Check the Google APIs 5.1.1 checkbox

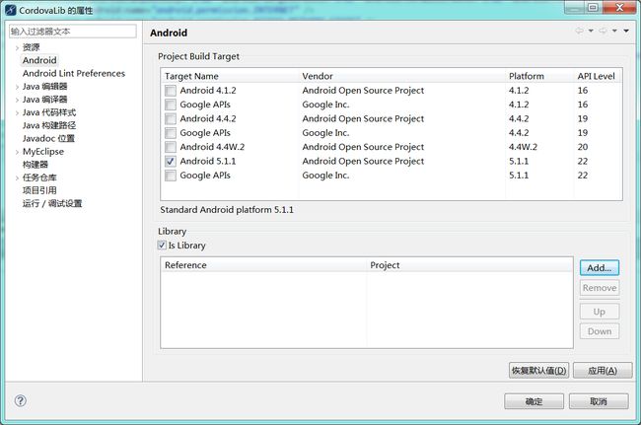pyautogui.click(x=171, y=176)
